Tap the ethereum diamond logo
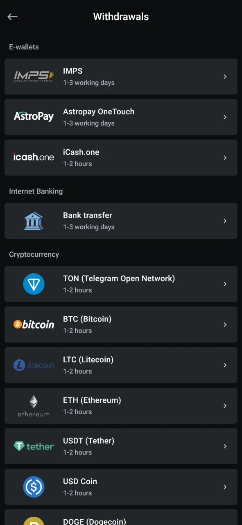This screenshot has height=525, width=242. point(34,406)
